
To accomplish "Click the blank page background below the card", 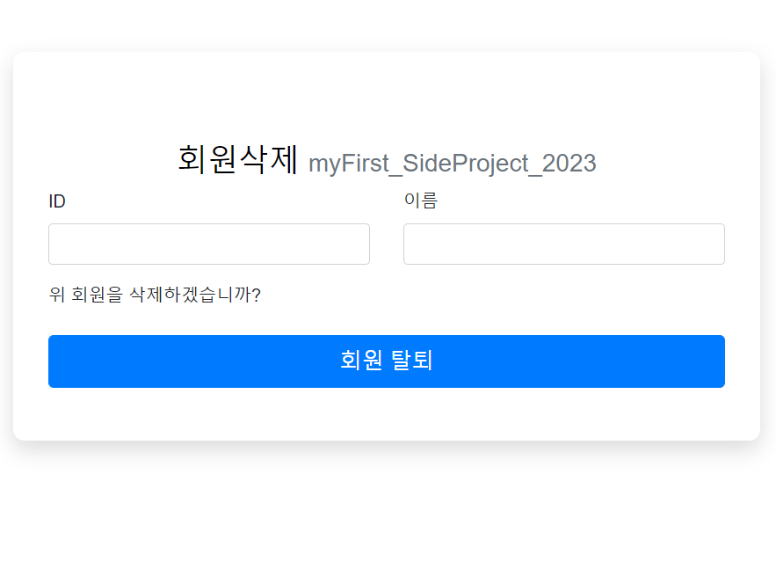I will point(387,510).
